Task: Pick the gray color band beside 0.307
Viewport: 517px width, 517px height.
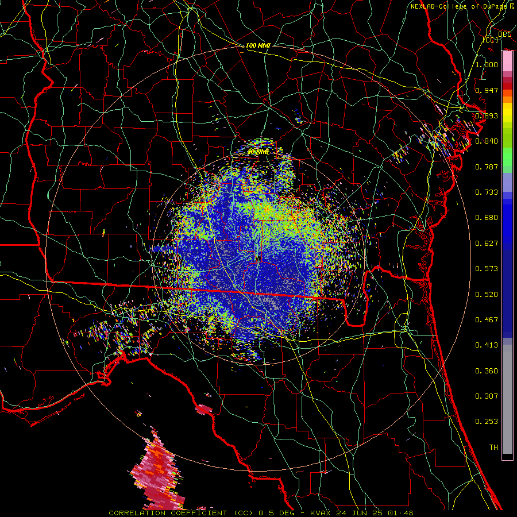Action: coord(507,399)
